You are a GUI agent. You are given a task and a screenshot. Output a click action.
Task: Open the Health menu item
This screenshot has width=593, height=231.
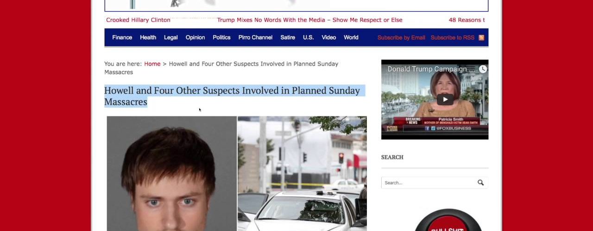pyautogui.click(x=148, y=37)
